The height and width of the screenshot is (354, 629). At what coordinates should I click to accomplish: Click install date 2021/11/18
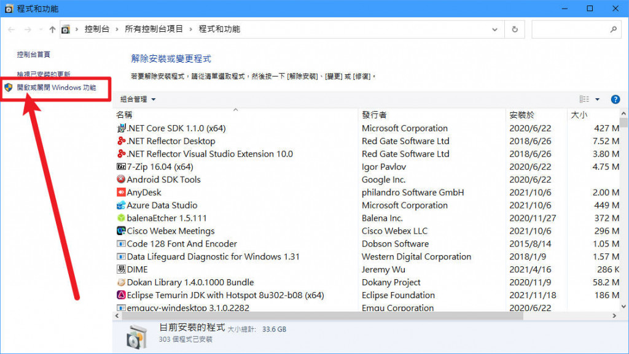tap(533, 294)
